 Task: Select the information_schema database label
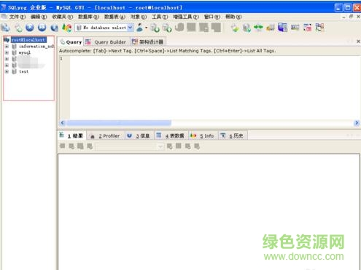click(36, 46)
